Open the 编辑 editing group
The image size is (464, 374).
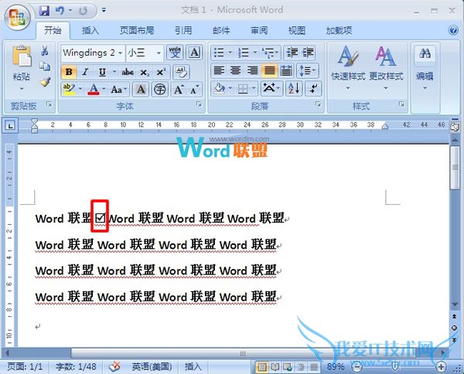click(x=425, y=67)
